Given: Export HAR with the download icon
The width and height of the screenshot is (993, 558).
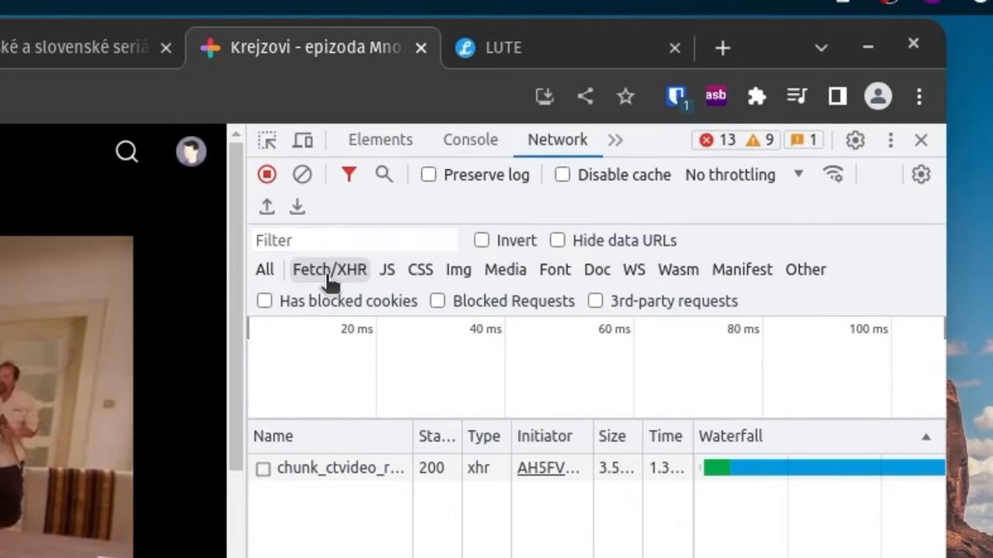Looking at the screenshot, I should point(297,207).
